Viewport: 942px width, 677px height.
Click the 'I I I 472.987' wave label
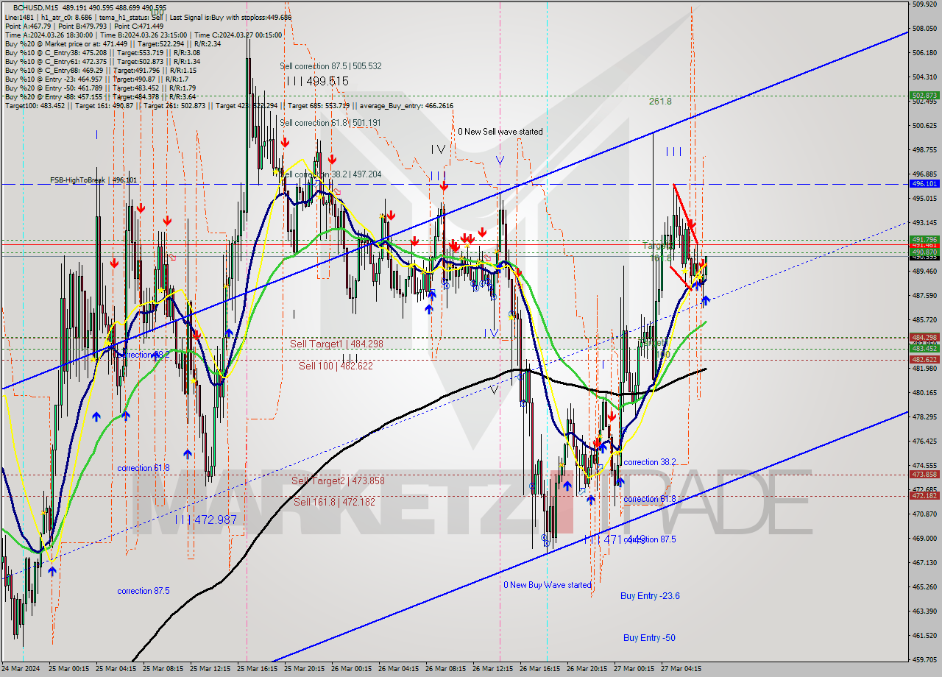206,520
